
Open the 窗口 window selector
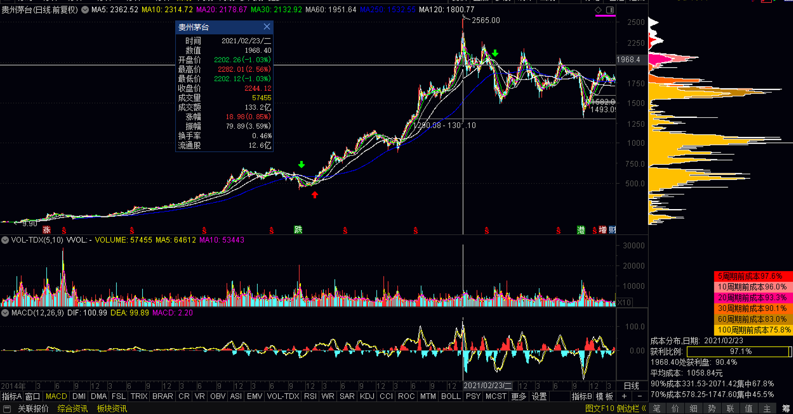(33, 397)
